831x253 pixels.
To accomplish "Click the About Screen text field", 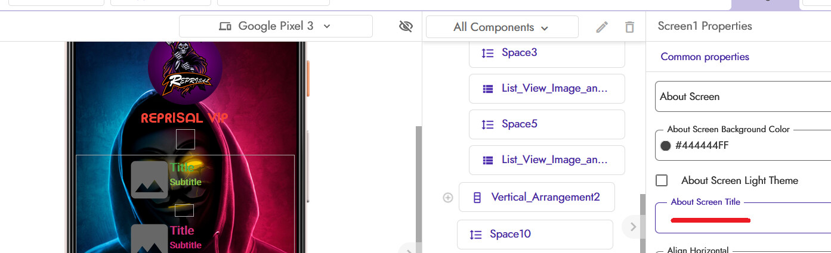I will pyautogui.click(x=743, y=96).
